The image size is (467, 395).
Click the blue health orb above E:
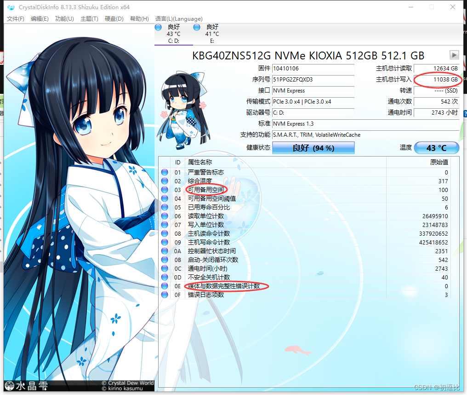click(x=197, y=27)
